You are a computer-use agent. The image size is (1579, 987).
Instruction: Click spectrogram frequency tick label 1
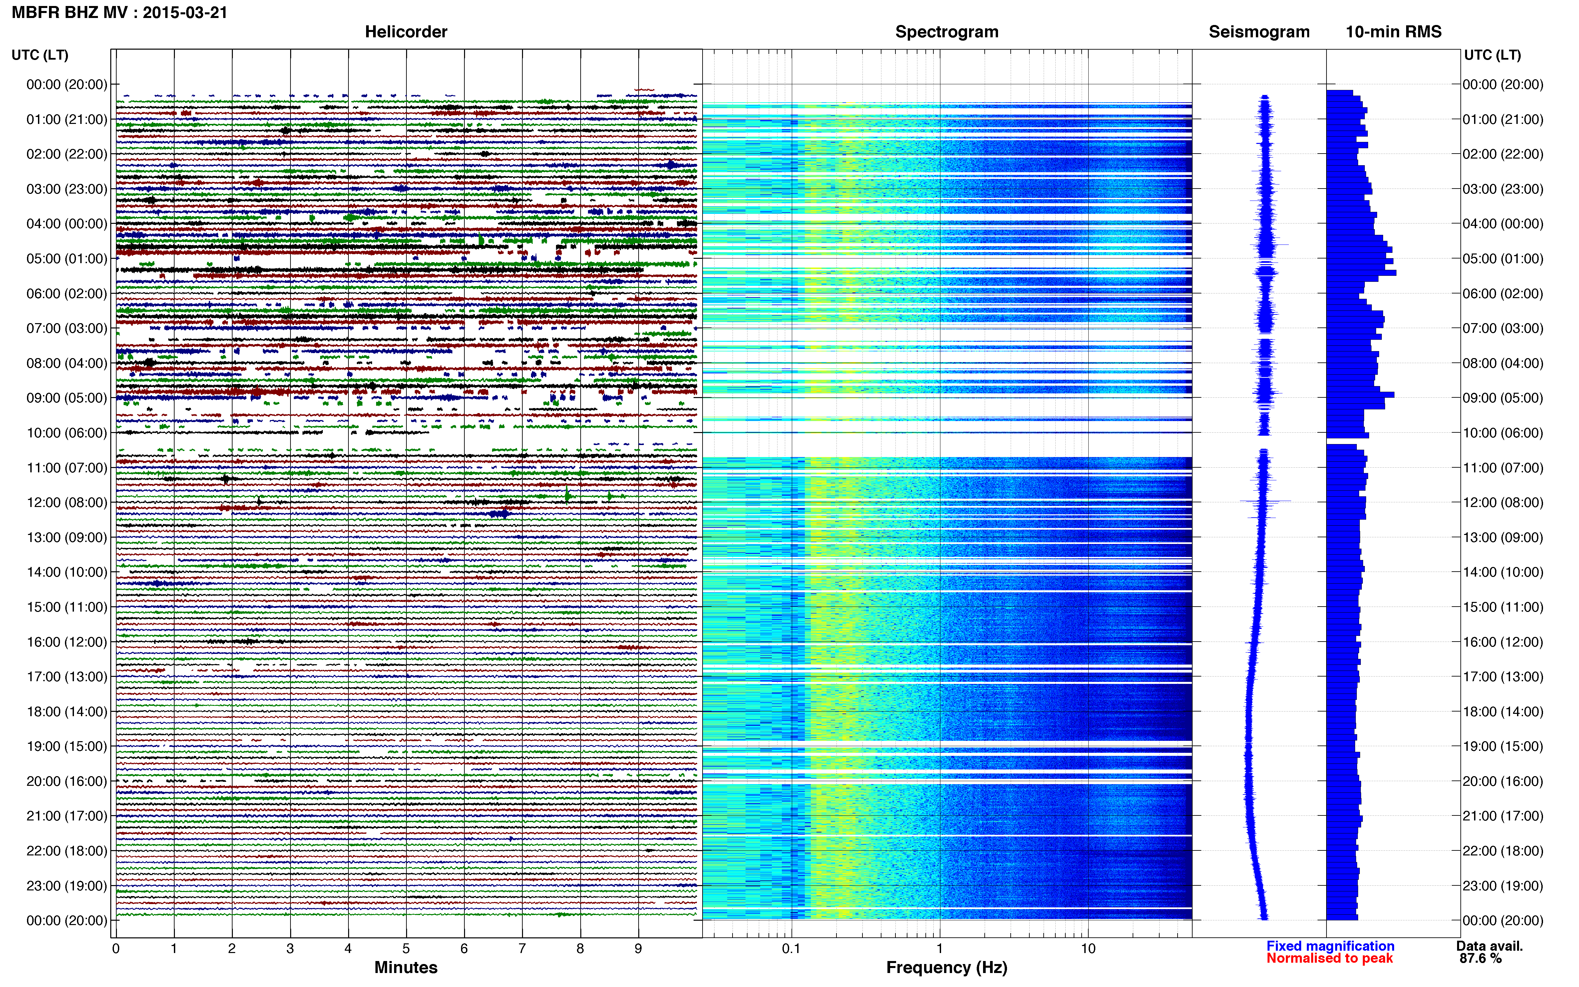939,948
